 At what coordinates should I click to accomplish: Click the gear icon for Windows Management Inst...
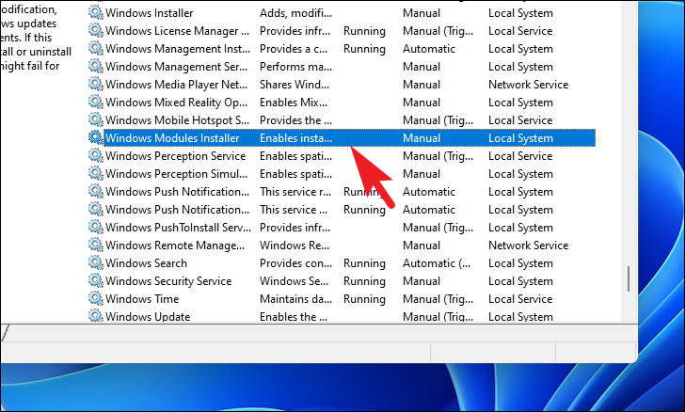pyautogui.click(x=96, y=48)
